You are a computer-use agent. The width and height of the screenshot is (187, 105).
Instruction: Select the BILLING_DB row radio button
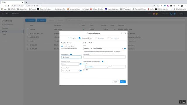27,49
